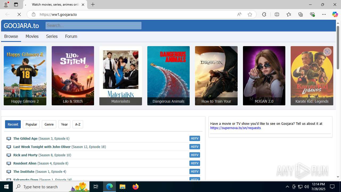
Task: Open a new browser tab
Action: coord(93,5)
